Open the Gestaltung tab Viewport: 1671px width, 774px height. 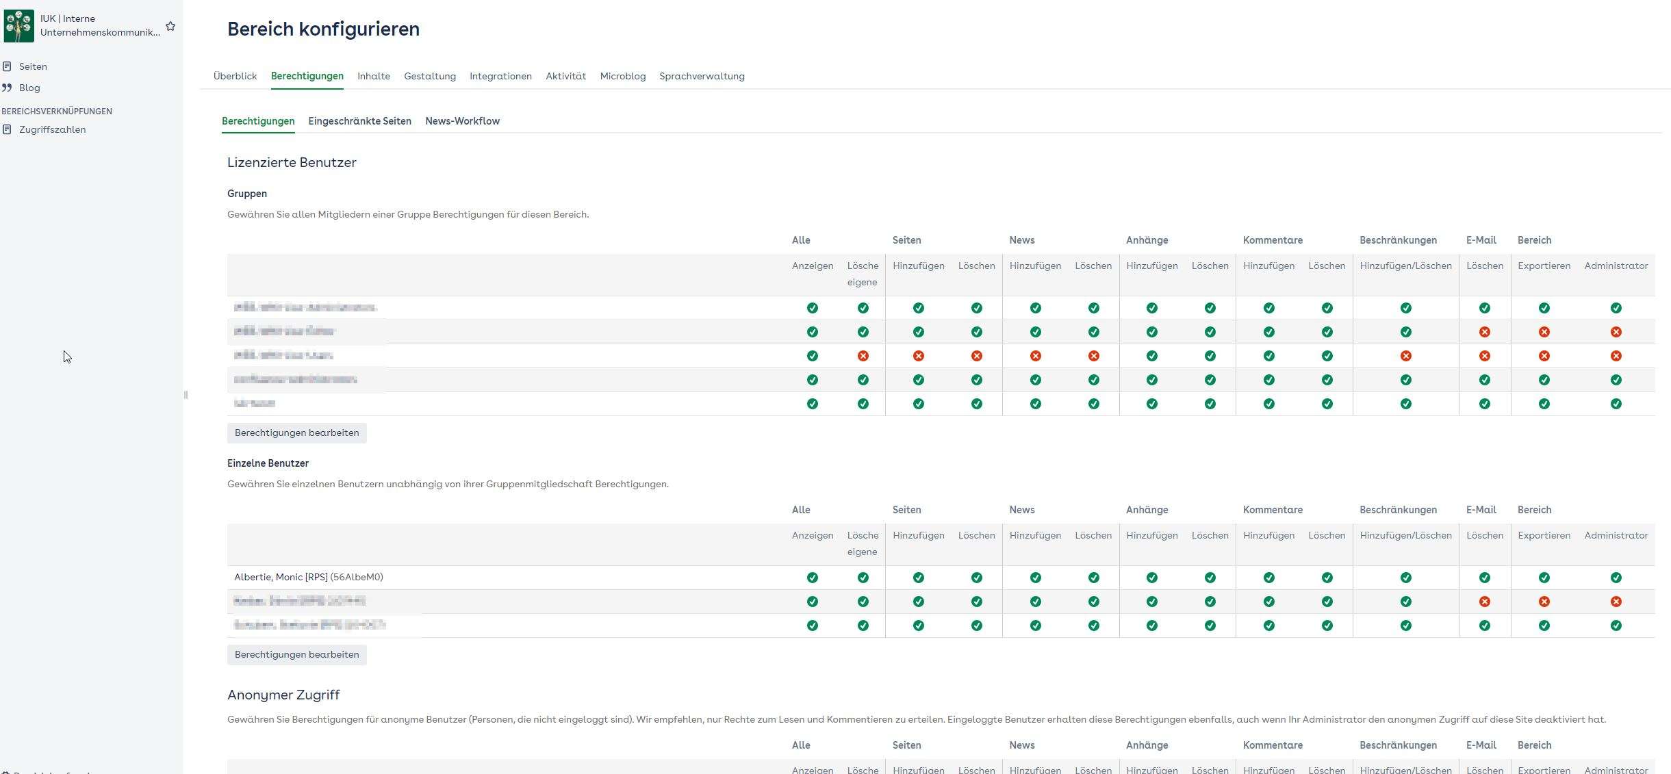point(430,76)
